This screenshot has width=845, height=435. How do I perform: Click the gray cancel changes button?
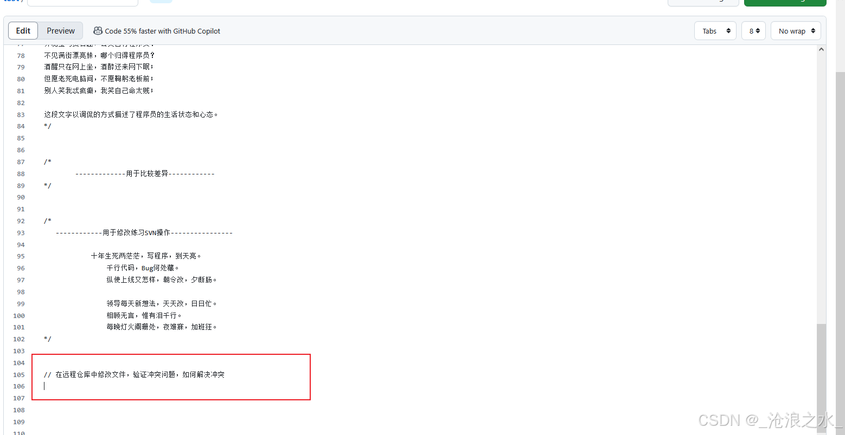click(703, 3)
